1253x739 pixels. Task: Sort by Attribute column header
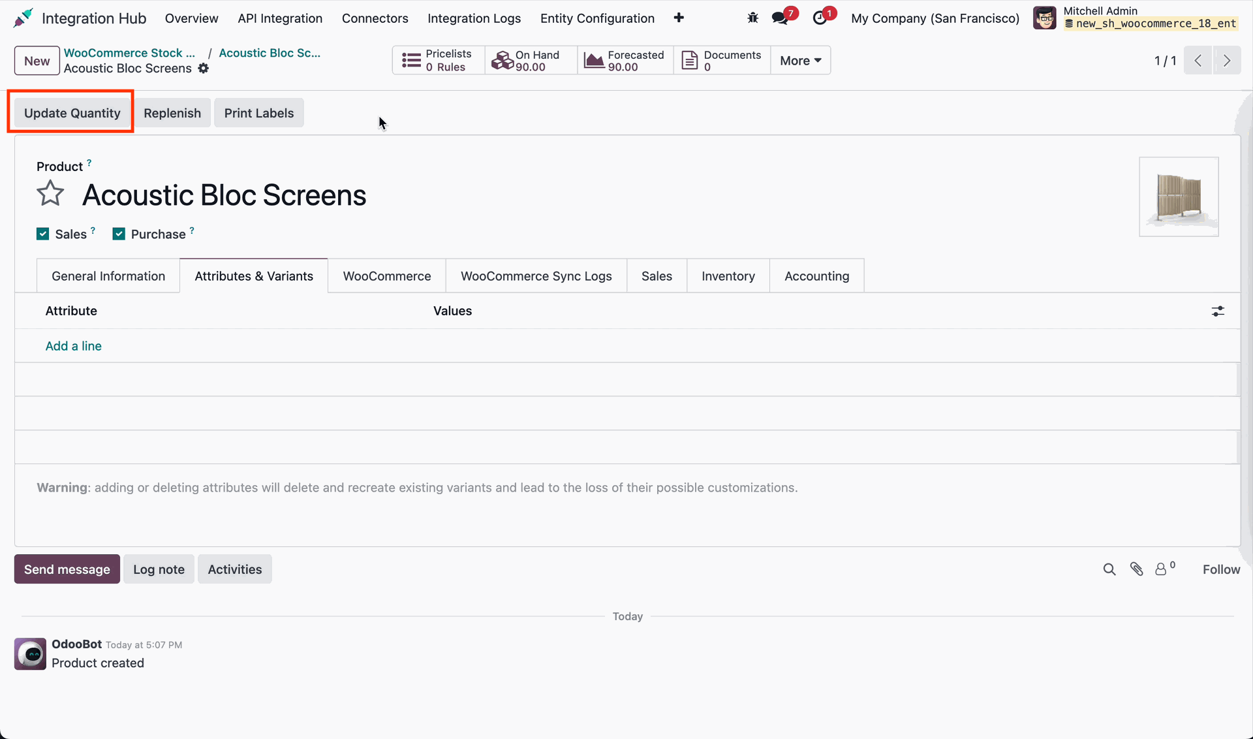click(71, 311)
